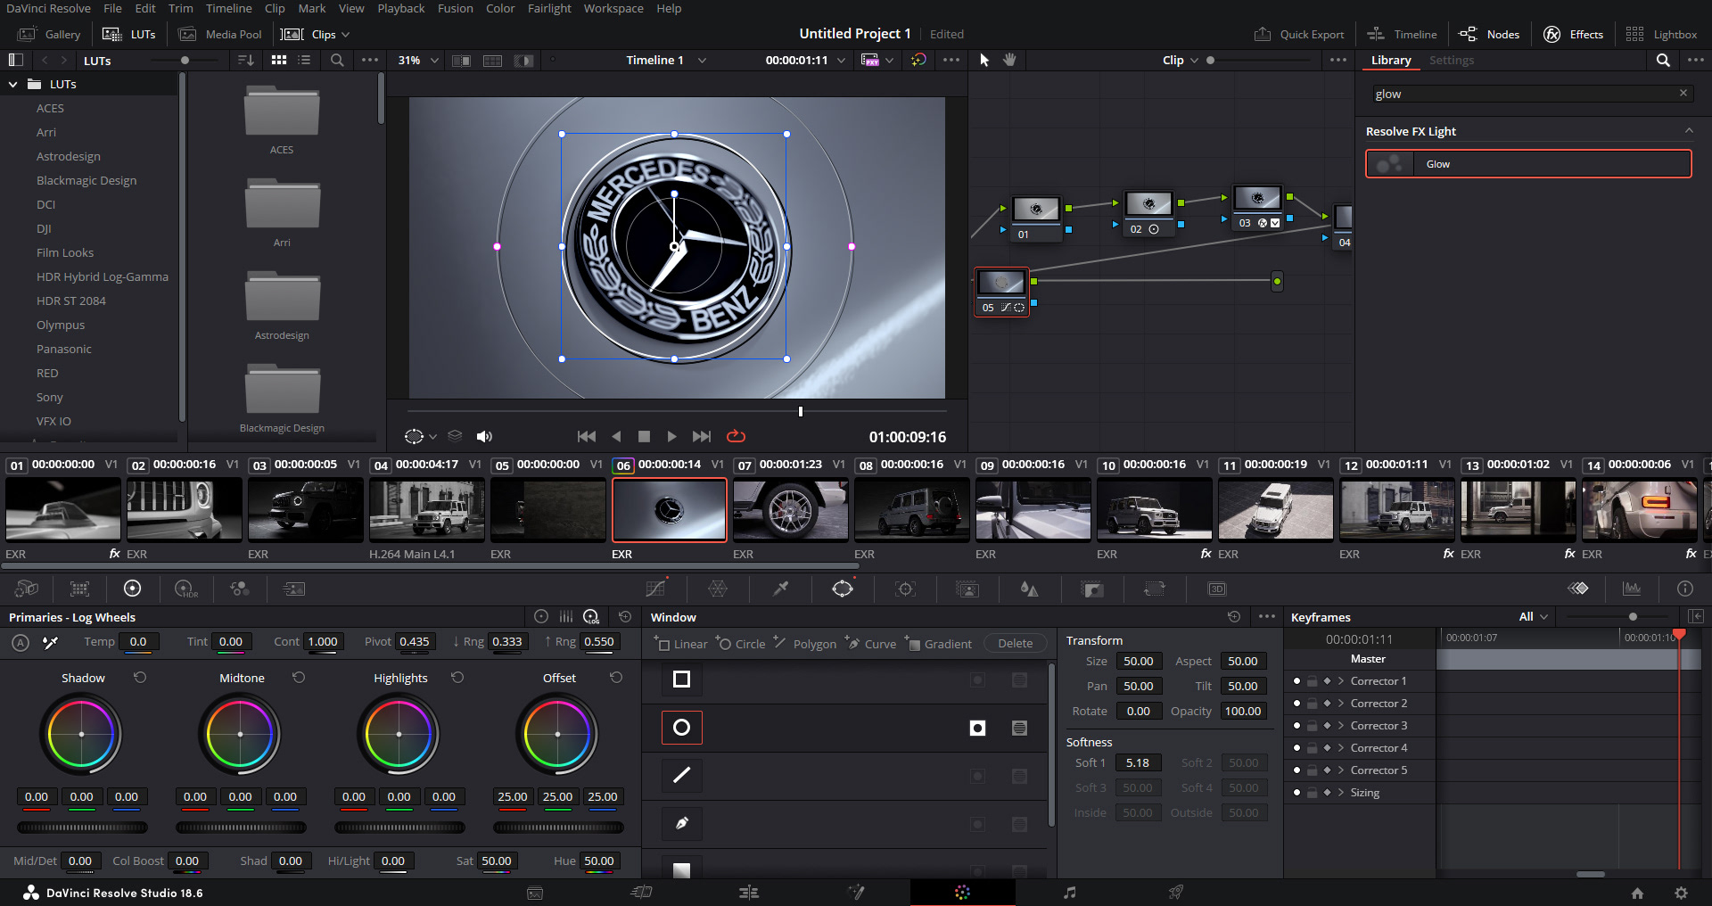Switch to effects Settings tab
The width and height of the screenshot is (1712, 906).
[x=1451, y=60]
